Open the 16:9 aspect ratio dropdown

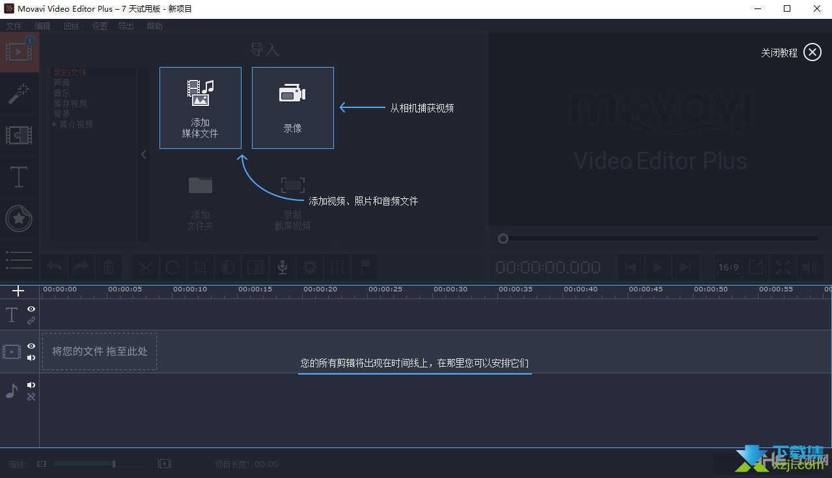pos(728,267)
